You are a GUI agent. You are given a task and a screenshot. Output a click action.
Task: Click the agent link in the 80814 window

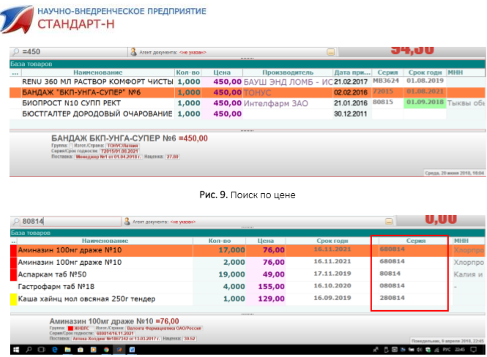tap(183, 222)
